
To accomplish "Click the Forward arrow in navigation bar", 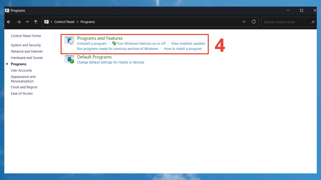I will (19, 22).
